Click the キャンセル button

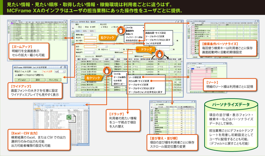point(54,80)
